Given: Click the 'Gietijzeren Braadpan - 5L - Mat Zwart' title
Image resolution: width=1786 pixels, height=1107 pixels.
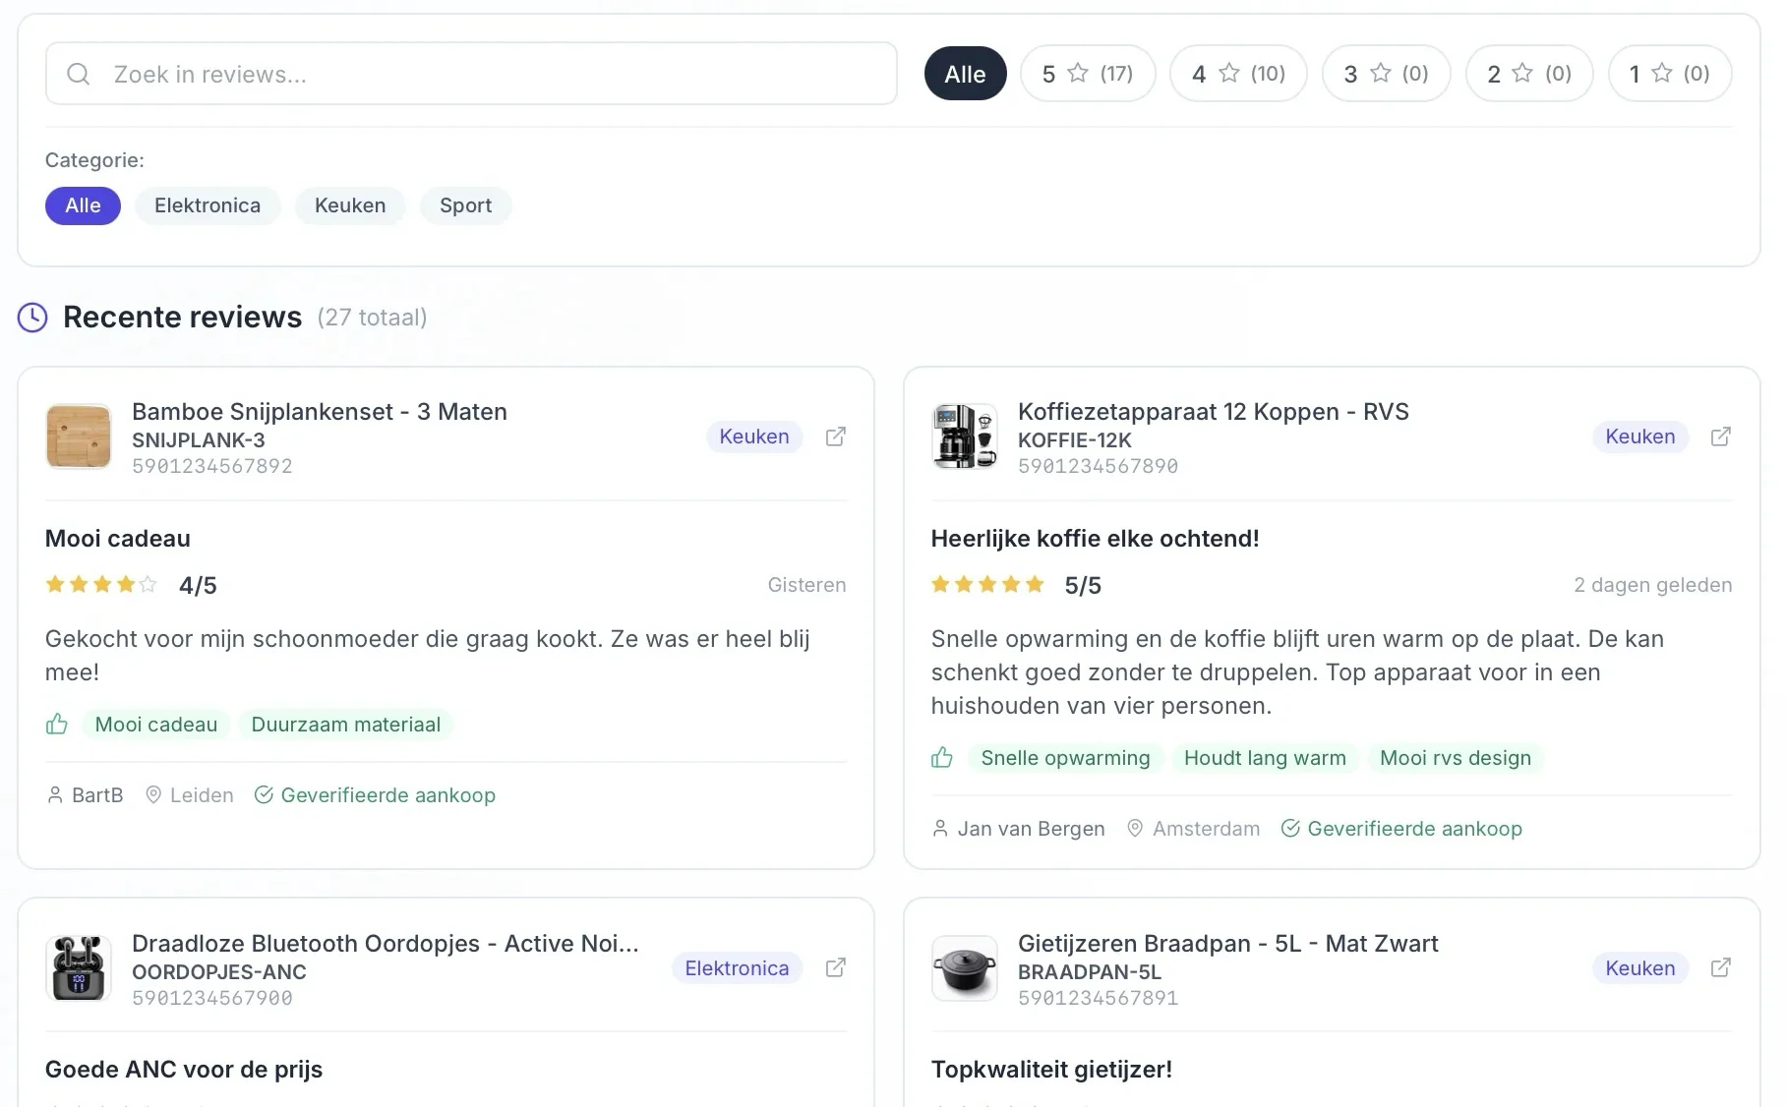Looking at the screenshot, I should coord(1228,944).
